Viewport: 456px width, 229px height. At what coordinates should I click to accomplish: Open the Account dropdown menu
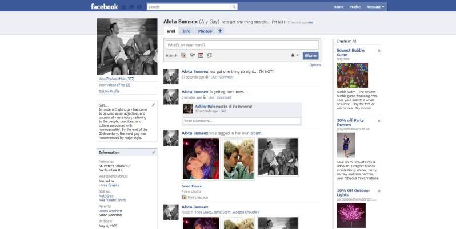pyautogui.click(x=375, y=7)
